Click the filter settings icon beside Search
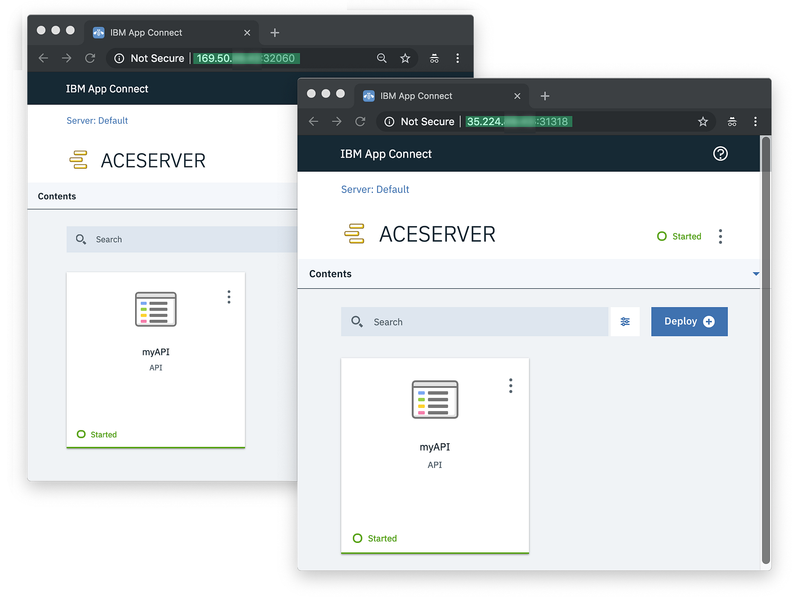Screen dimensions: 801x612 tap(625, 322)
